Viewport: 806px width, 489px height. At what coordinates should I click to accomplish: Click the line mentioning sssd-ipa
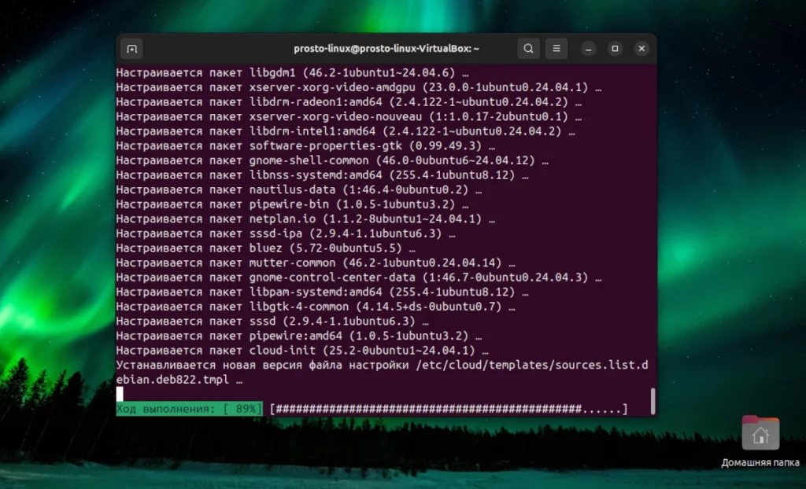click(x=285, y=233)
